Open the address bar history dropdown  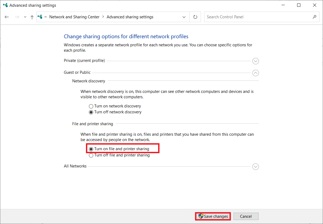point(184,17)
